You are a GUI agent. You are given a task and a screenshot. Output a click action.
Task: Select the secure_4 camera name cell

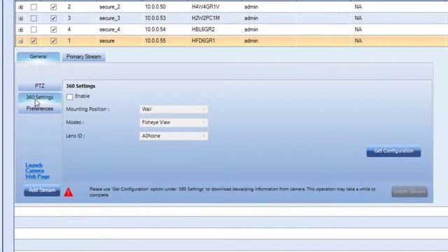pyautogui.click(x=110, y=29)
